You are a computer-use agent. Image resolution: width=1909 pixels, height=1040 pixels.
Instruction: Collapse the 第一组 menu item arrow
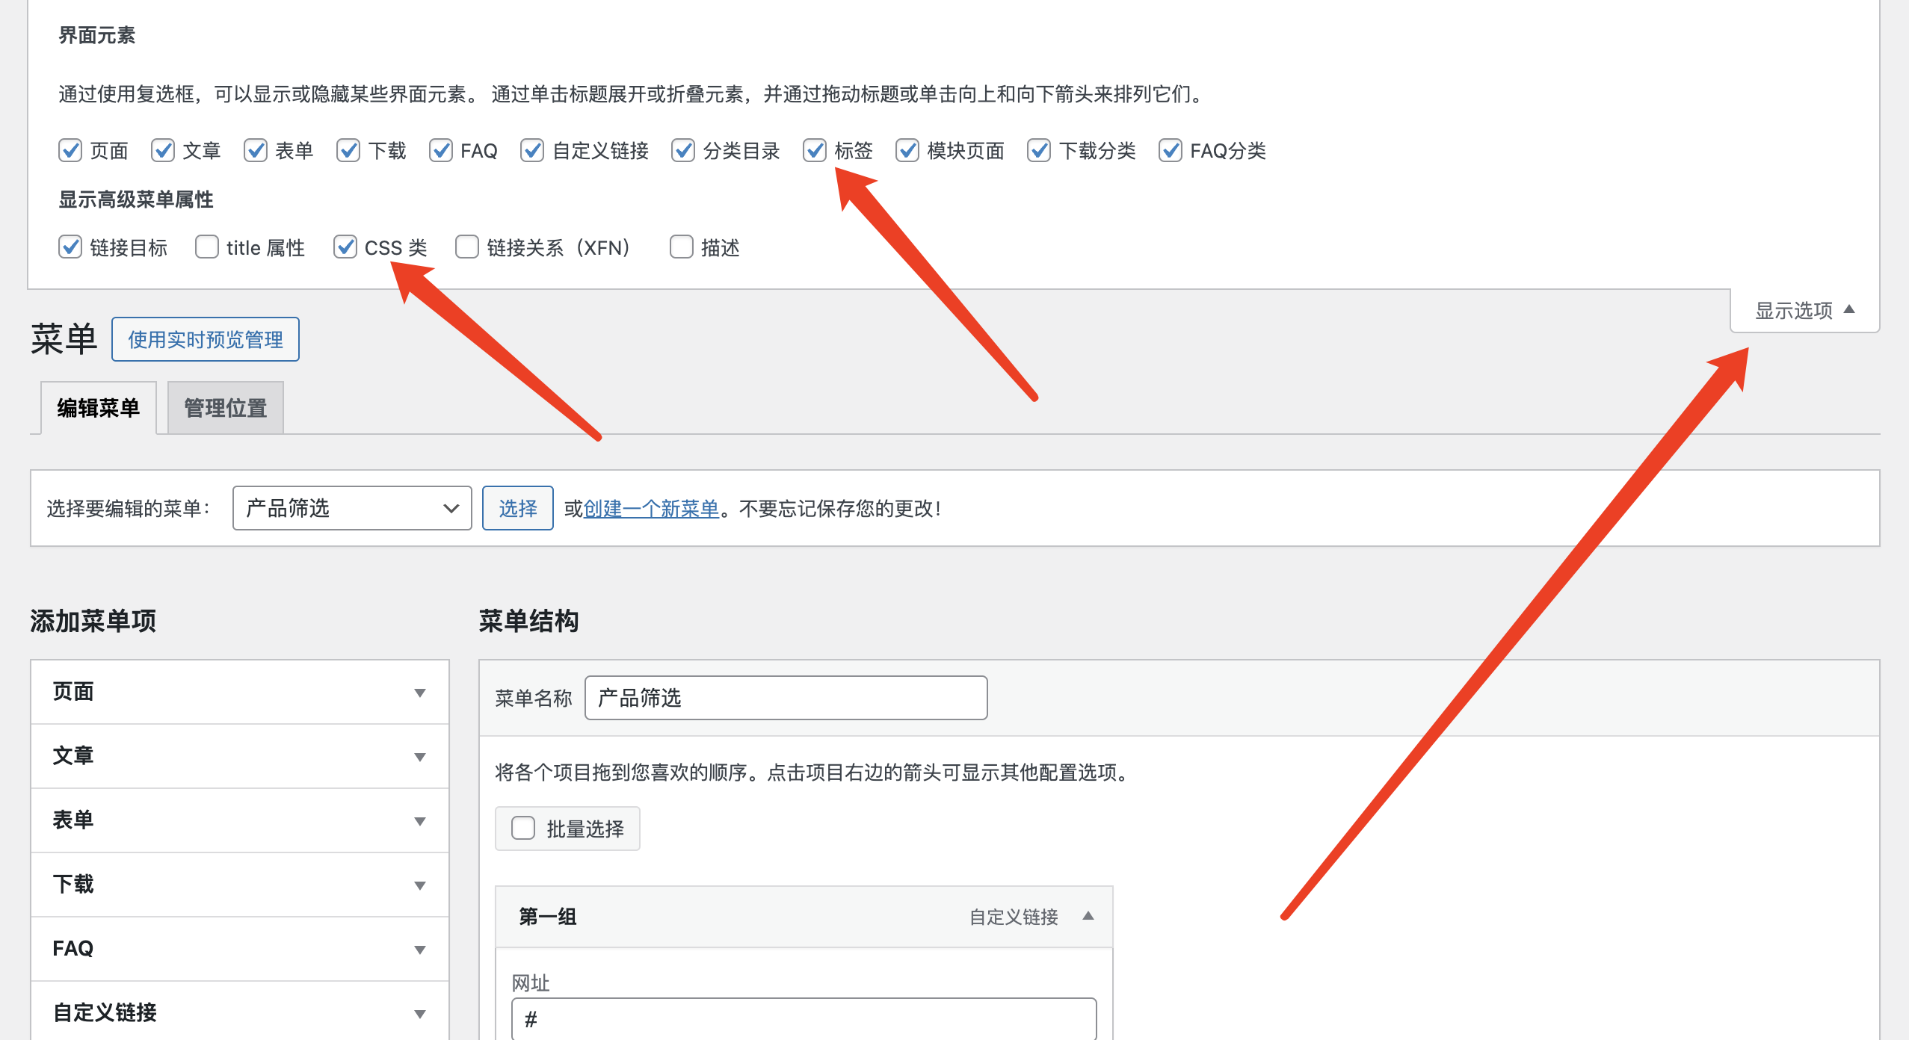(x=1088, y=916)
